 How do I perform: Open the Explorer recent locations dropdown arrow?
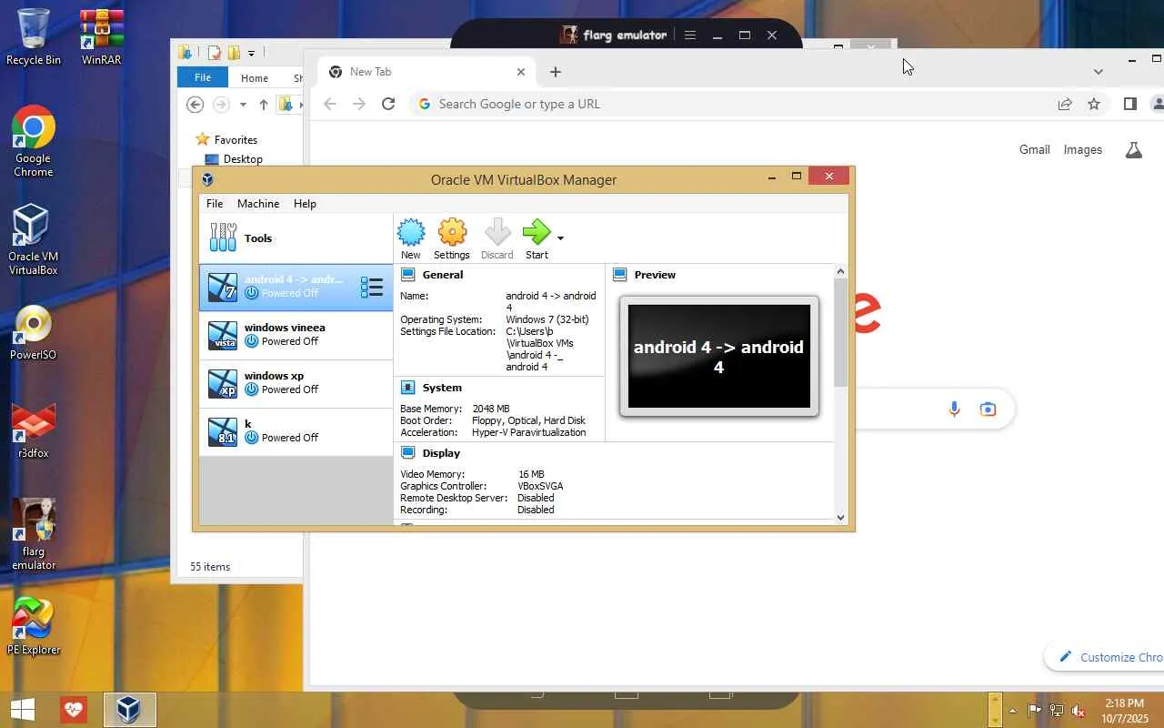tap(243, 105)
